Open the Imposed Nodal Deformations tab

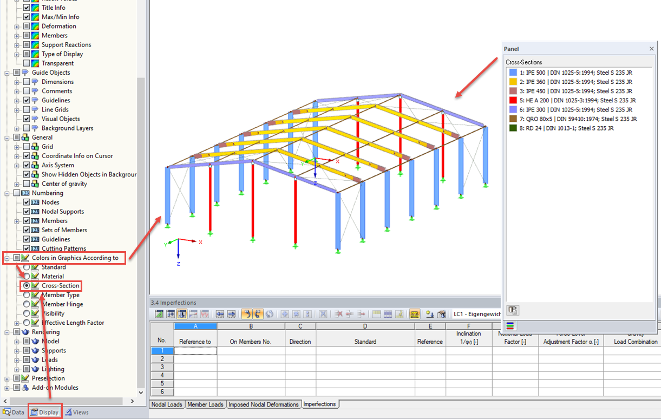point(264,404)
